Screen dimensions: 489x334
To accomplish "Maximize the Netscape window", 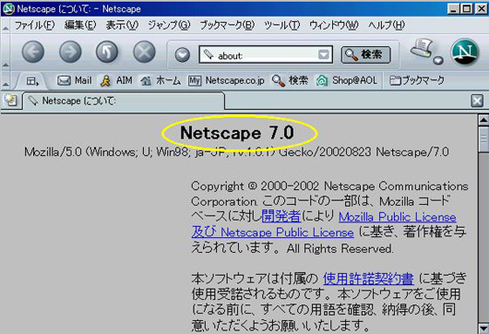I will pyautogui.click(x=467, y=8).
